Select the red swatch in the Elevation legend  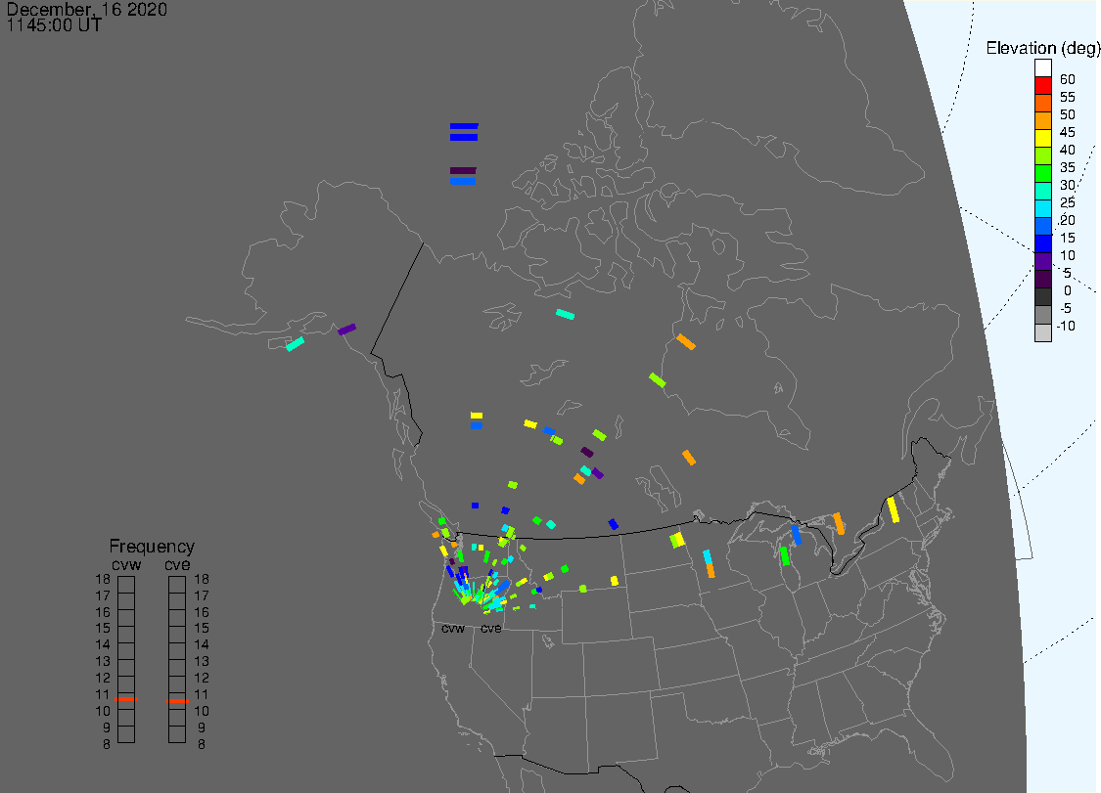coord(1042,85)
